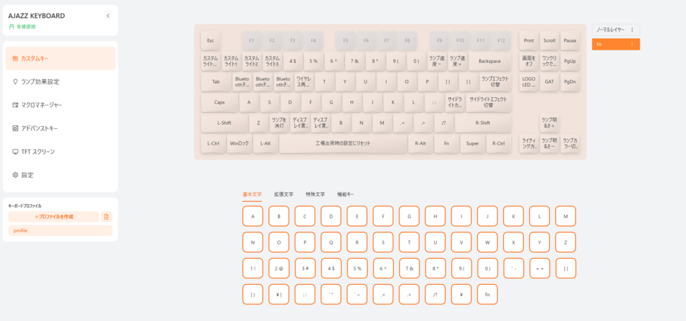Viewport: 686px width, 321px height.
Task: Switch to the 機能キー tab
Action: tap(346, 194)
